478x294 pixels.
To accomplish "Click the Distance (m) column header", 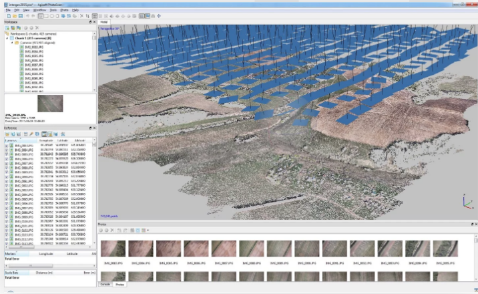I will [x=44, y=273].
